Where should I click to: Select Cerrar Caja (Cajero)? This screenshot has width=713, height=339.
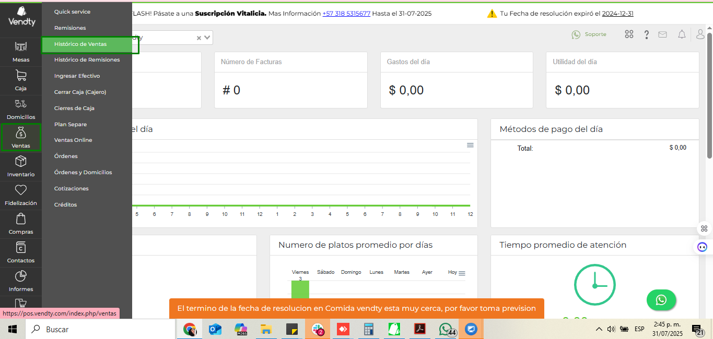80,92
